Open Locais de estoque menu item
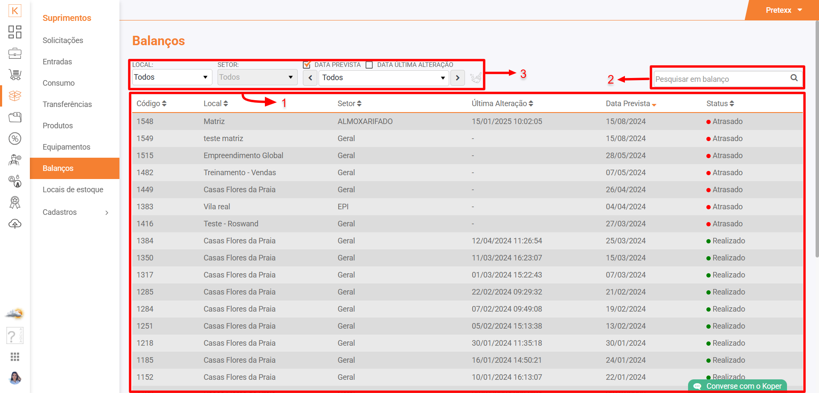 pyautogui.click(x=73, y=190)
